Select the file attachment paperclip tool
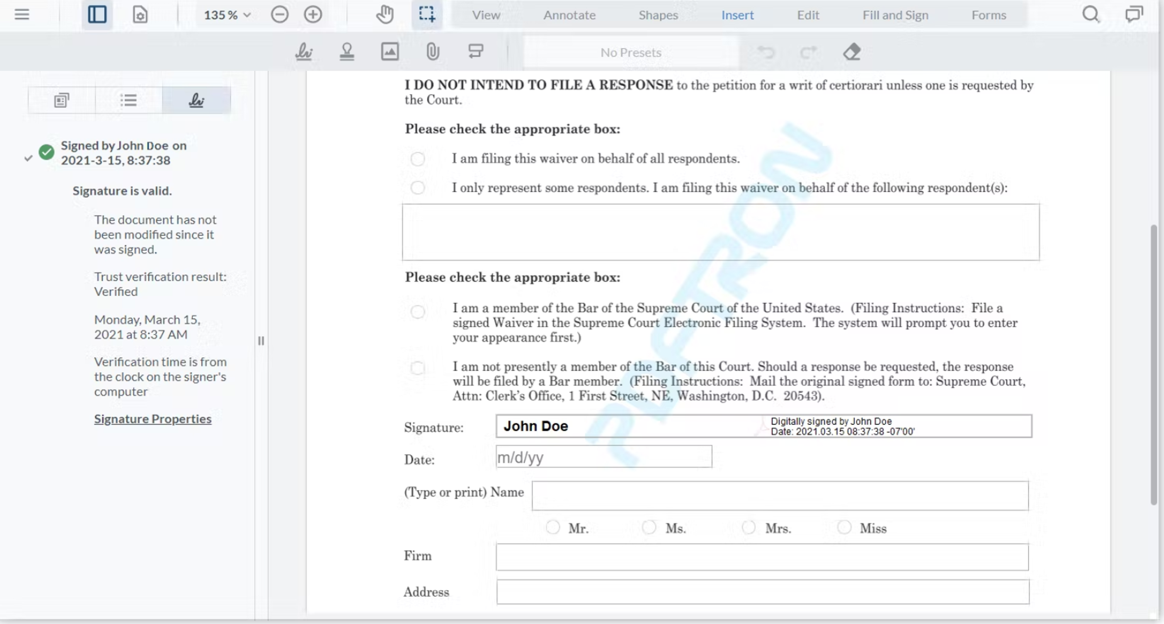The image size is (1164, 624). [x=433, y=51]
